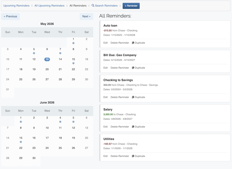Click the Auto loan reminder title
Viewport: 232px width, 169px height.
[110, 26]
